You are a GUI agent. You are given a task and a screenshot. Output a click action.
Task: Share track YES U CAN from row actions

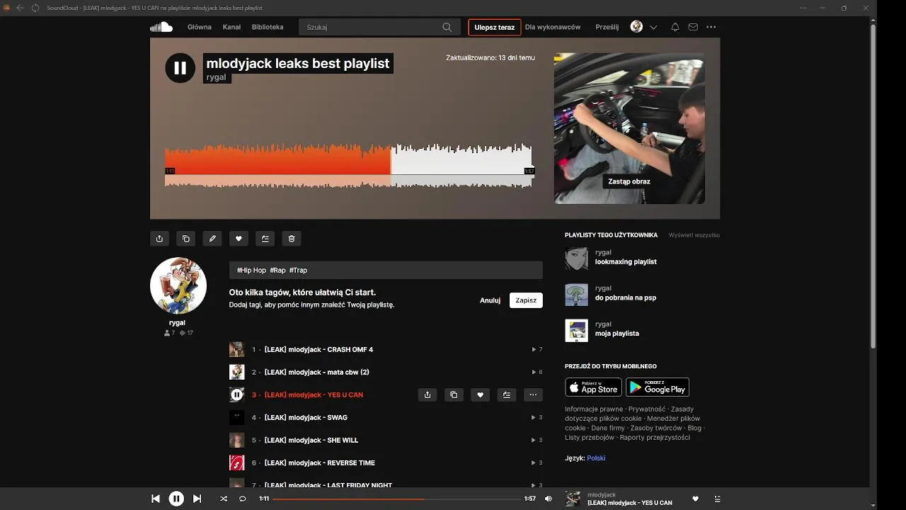click(x=428, y=395)
